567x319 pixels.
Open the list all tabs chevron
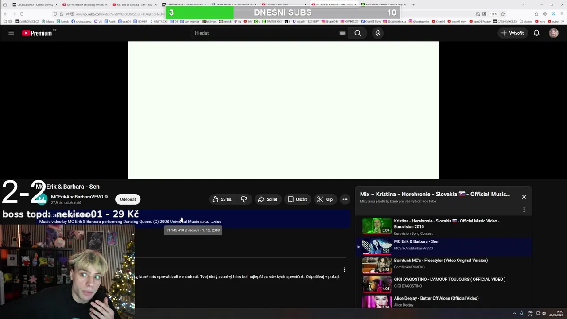[x=524, y=4]
